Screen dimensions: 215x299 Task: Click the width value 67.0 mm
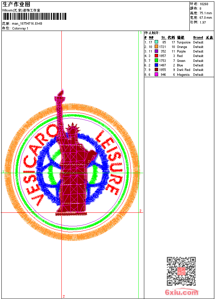(206, 18)
